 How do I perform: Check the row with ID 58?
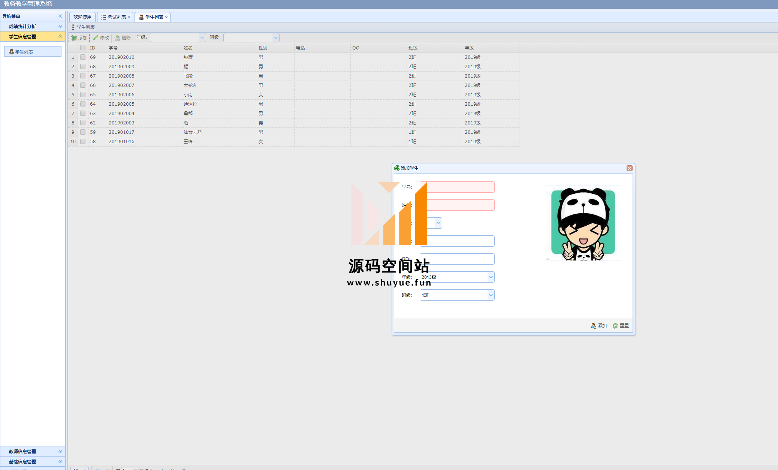[x=83, y=142]
